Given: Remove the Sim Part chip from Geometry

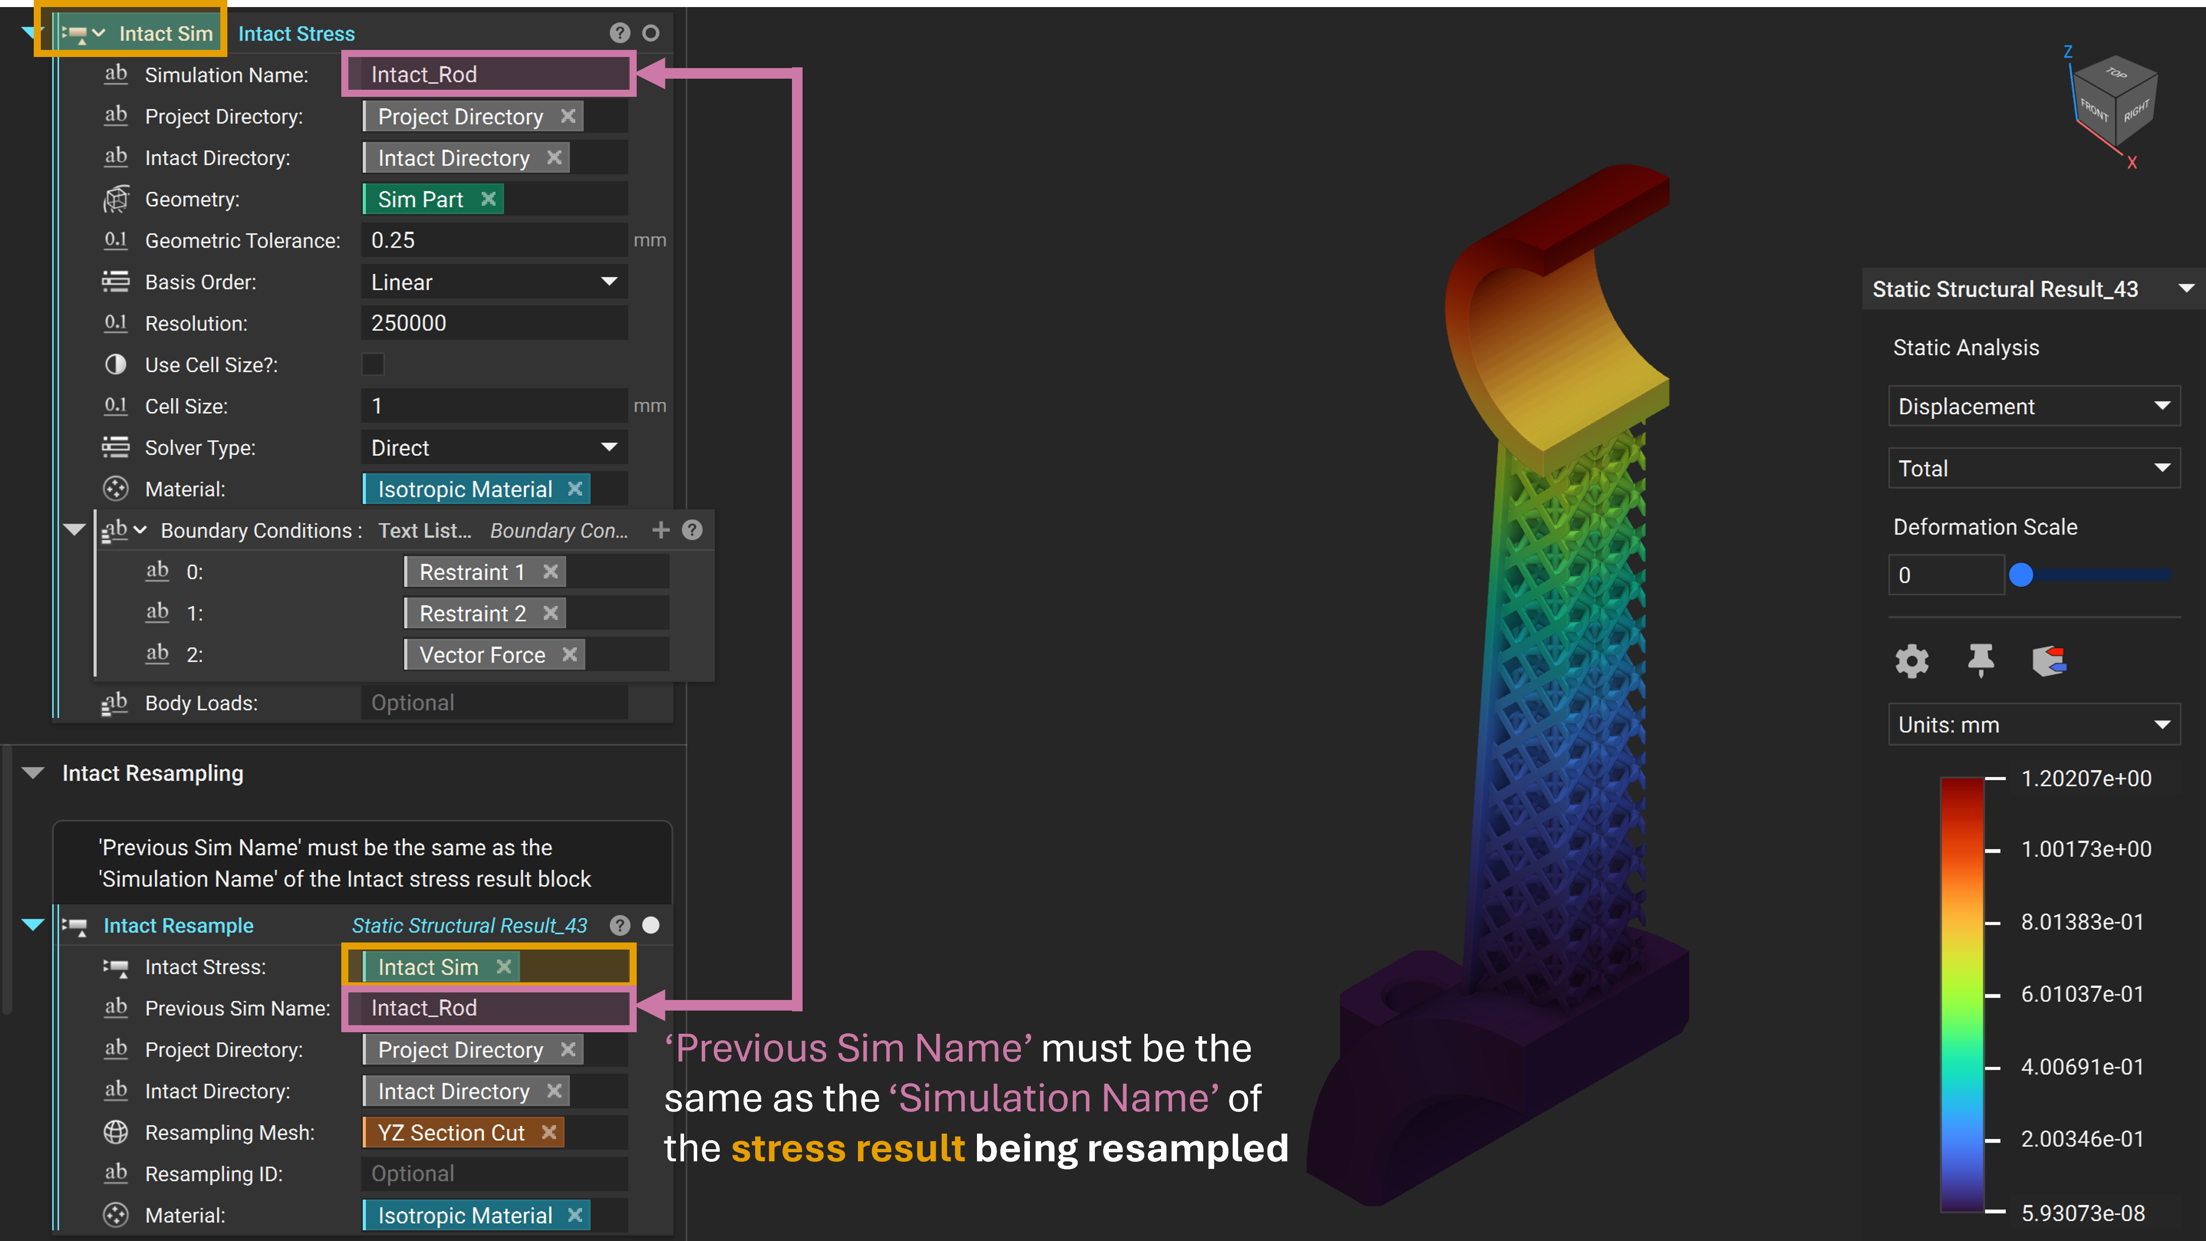Looking at the screenshot, I should [488, 199].
